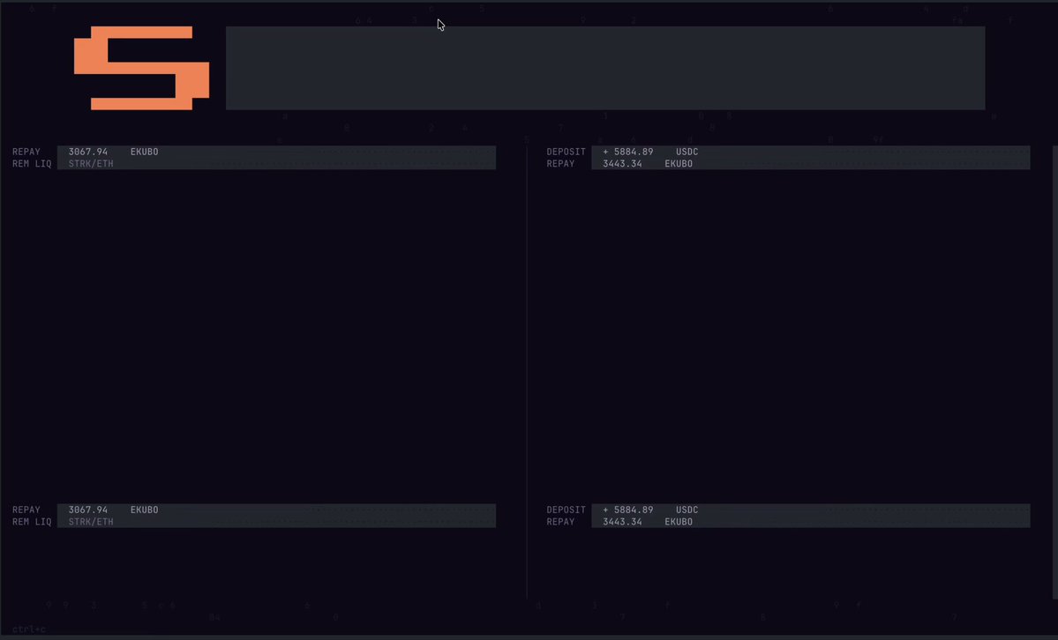Select 3067.94 value in the lower-left block
The height and width of the screenshot is (640, 1058).
(x=87, y=510)
